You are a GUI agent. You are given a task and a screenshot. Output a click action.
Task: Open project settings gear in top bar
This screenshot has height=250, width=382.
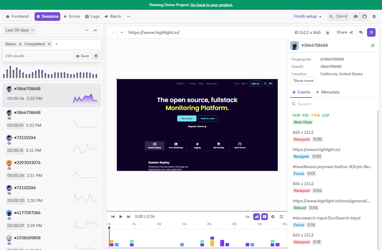point(374,17)
